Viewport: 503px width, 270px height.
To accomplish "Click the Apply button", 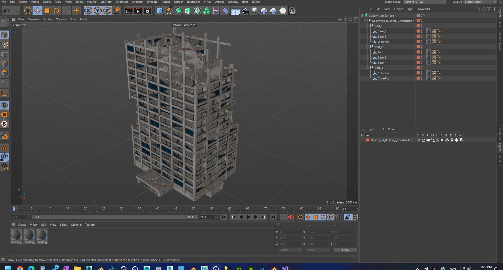I will pos(345,250).
